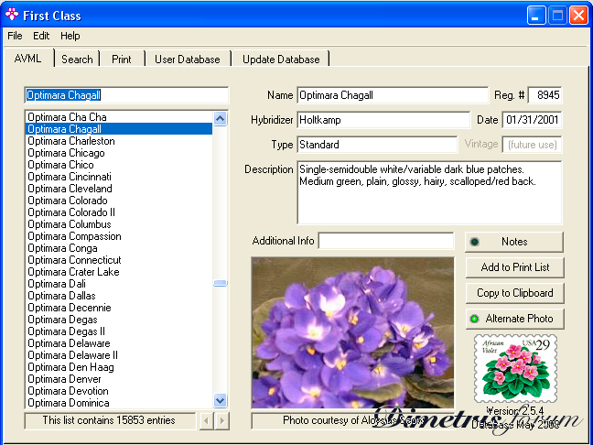Switch to the Search tab
This screenshot has height=445, width=593.
(77, 60)
